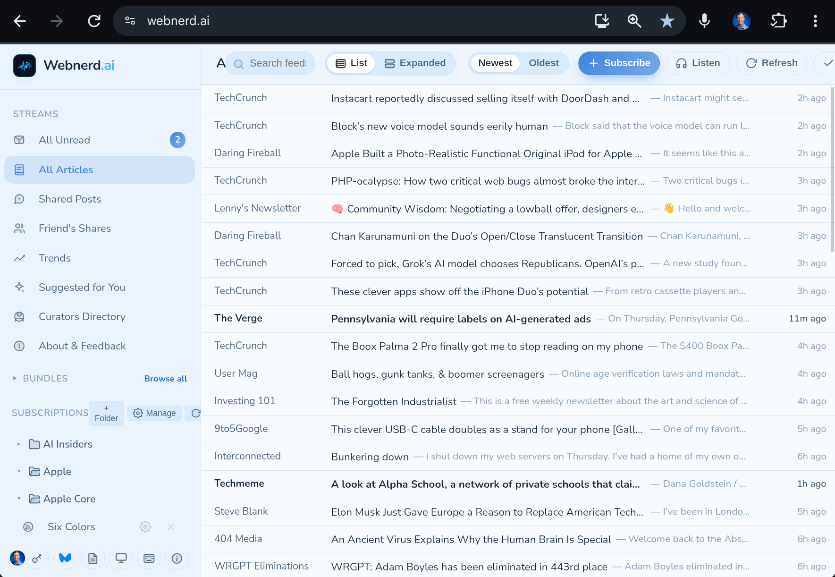Open 'Ball hogs, gunk tanks, & boomer screenagers'
This screenshot has height=577, width=835.
pyautogui.click(x=518, y=374)
